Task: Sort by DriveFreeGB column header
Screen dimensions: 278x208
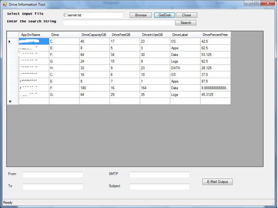Action: [x=125, y=35]
